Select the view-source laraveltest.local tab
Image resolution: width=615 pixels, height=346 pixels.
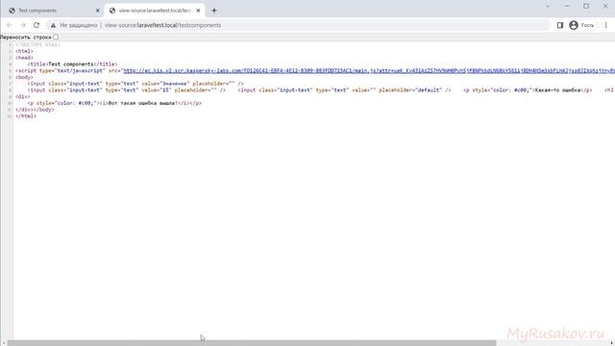tap(155, 11)
